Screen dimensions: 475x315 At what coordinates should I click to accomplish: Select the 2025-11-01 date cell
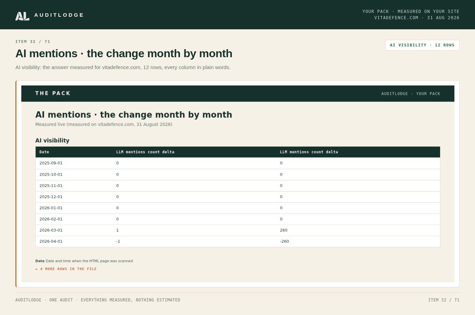click(x=51, y=186)
